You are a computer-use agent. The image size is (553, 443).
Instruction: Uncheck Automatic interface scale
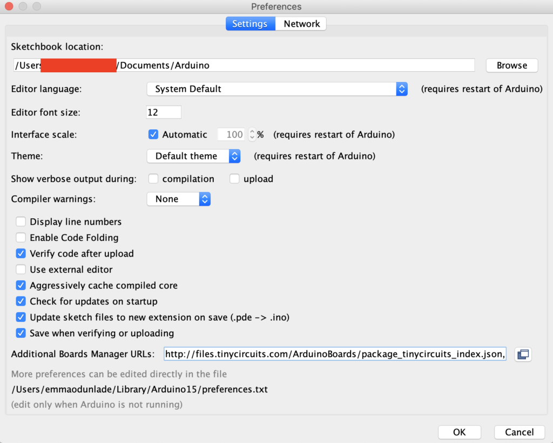tap(153, 135)
